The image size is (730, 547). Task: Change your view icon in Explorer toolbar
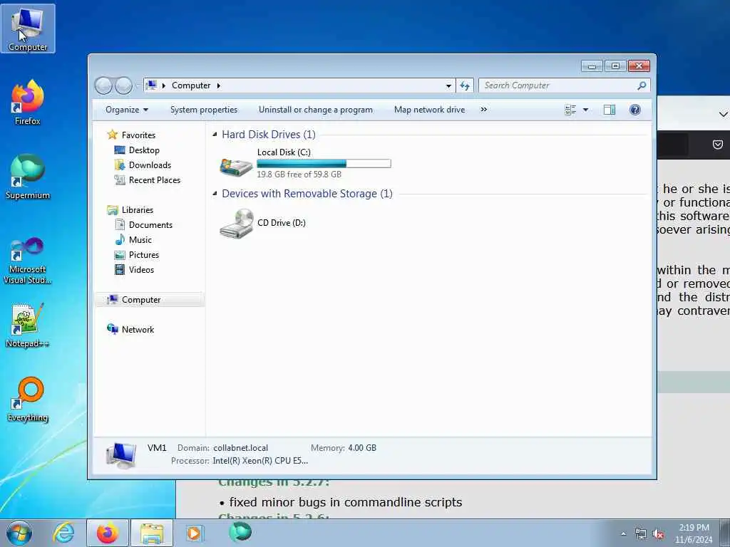pos(570,110)
